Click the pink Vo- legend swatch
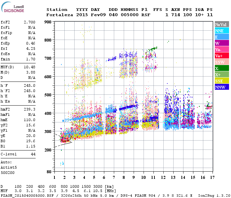Screen dimensions: 231x198 (222, 49)
